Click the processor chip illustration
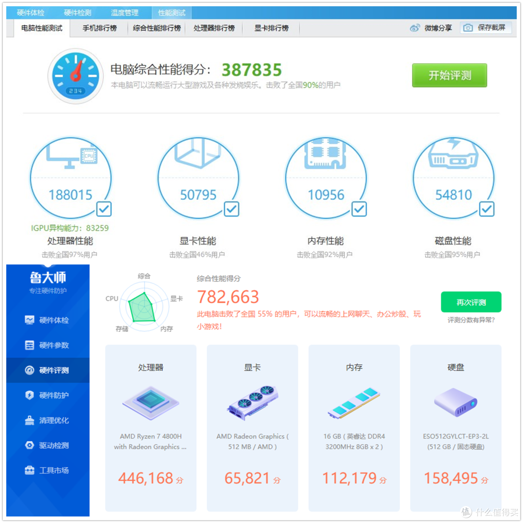523x523 pixels. pos(151,403)
